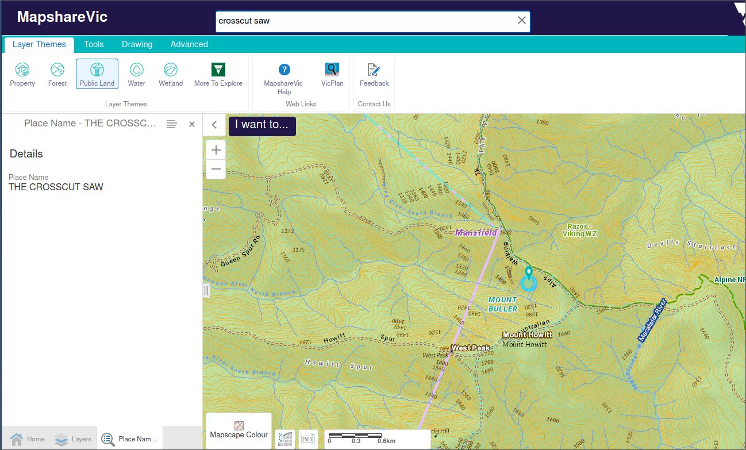746x450 pixels.
Task: Click the Details heading
Action: [x=26, y=154]
